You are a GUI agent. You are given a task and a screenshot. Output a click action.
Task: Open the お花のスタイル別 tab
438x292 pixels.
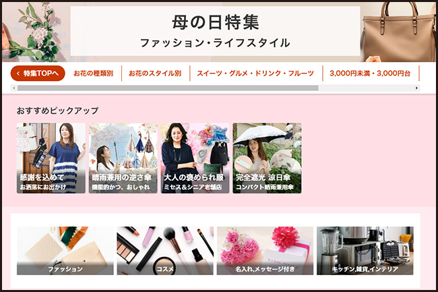[x=155, y=74]
